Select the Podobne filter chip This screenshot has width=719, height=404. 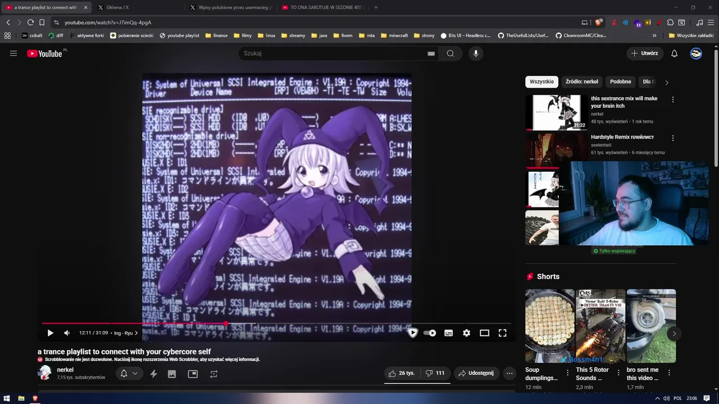[x=621, y=82]
